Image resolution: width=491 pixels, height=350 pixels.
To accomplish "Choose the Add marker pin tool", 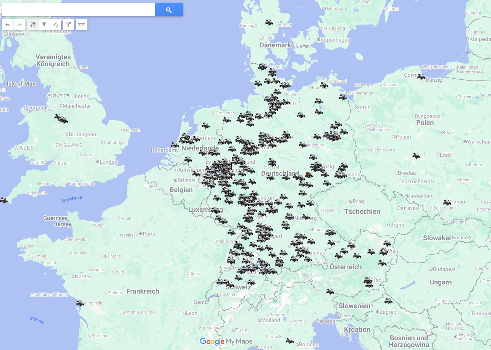I will pos(44,24).
